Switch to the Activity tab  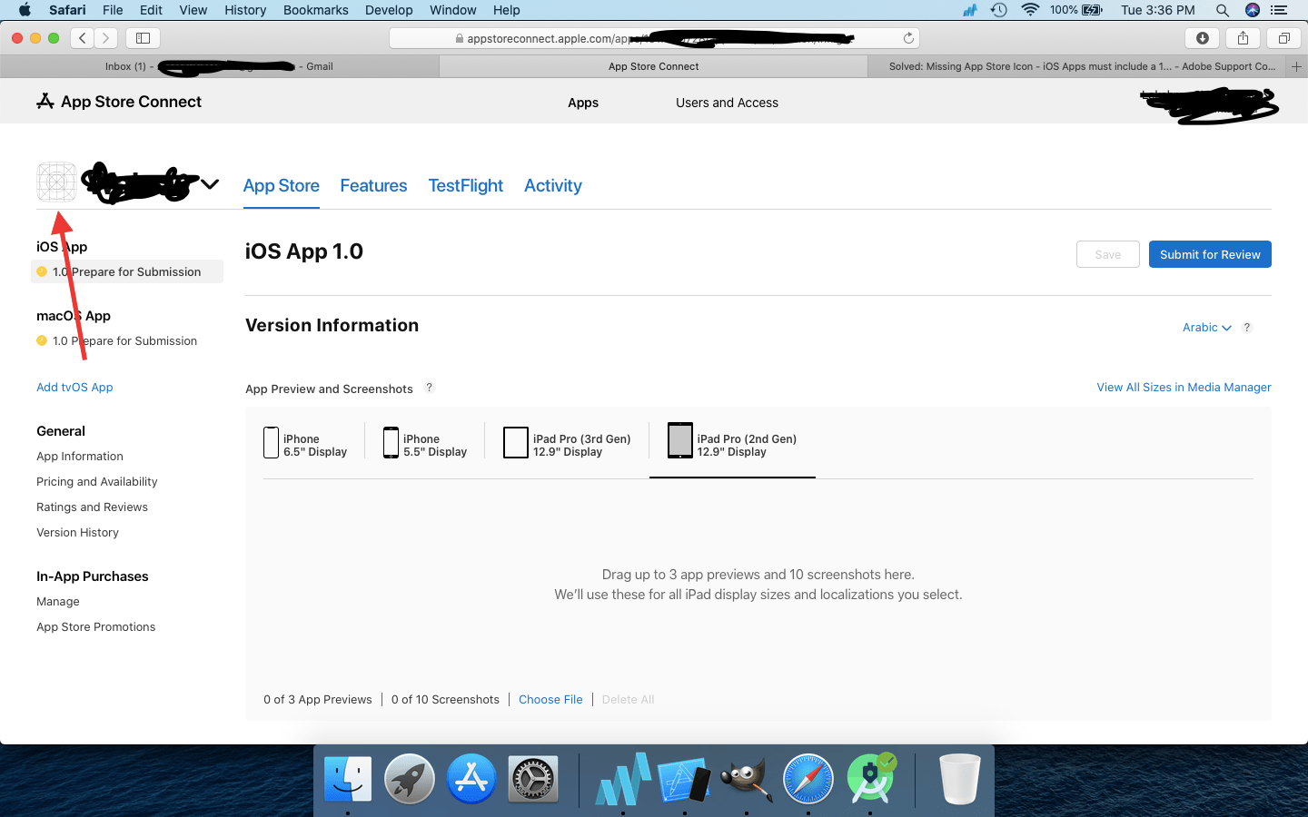click(553, 186)
